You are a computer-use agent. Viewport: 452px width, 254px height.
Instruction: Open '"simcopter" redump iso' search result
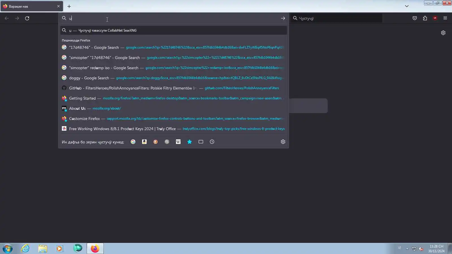[x=173, y=68]
